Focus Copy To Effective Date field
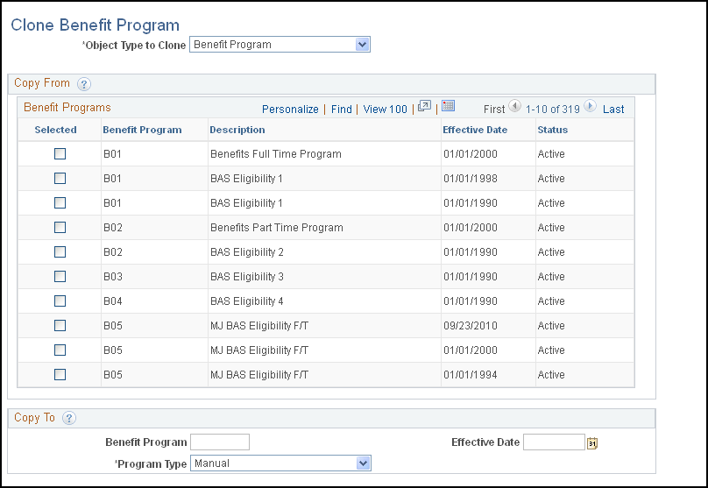 click(554, 442)
